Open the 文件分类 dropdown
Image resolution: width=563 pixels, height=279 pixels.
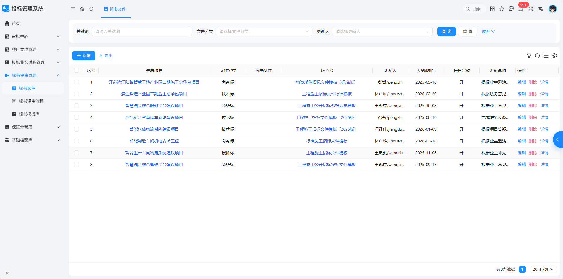264,31
